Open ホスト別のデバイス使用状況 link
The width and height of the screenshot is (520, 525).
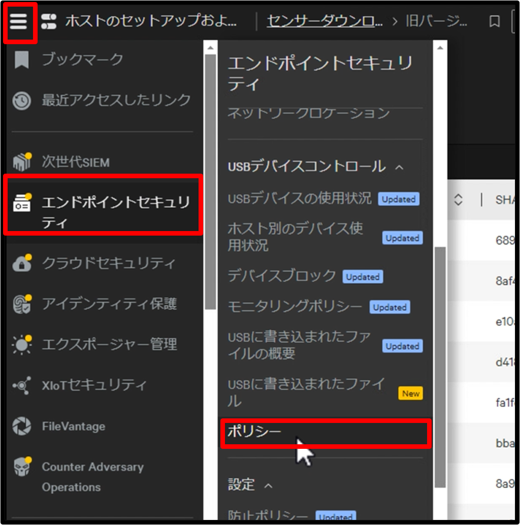pos(295,237)
